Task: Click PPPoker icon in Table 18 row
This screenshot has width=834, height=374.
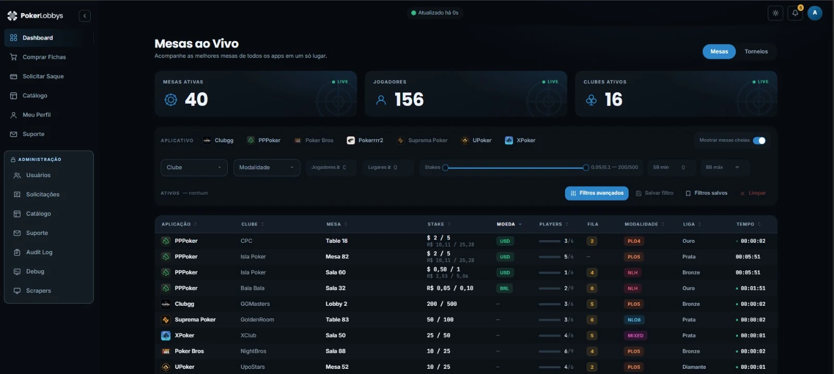Action: tap(166, 241)
